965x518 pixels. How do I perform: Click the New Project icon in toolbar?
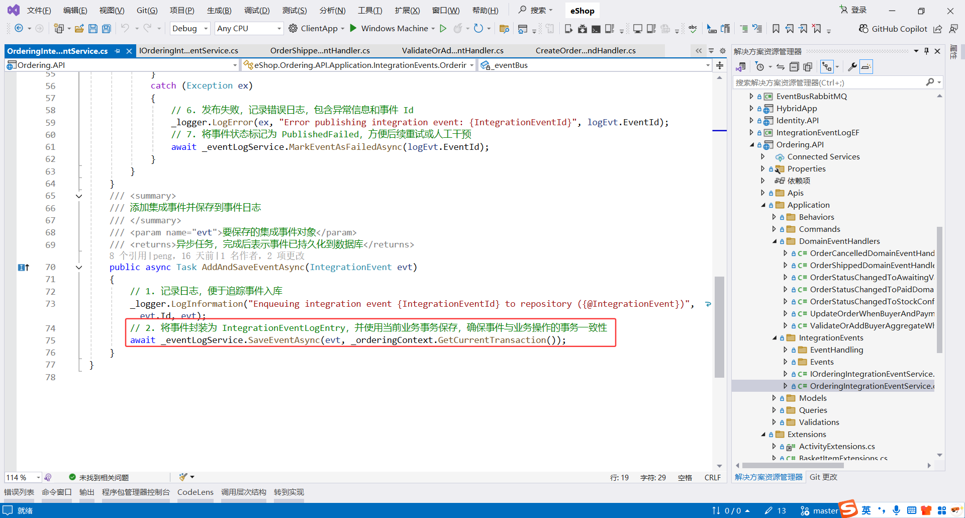(x=59, y=29)
